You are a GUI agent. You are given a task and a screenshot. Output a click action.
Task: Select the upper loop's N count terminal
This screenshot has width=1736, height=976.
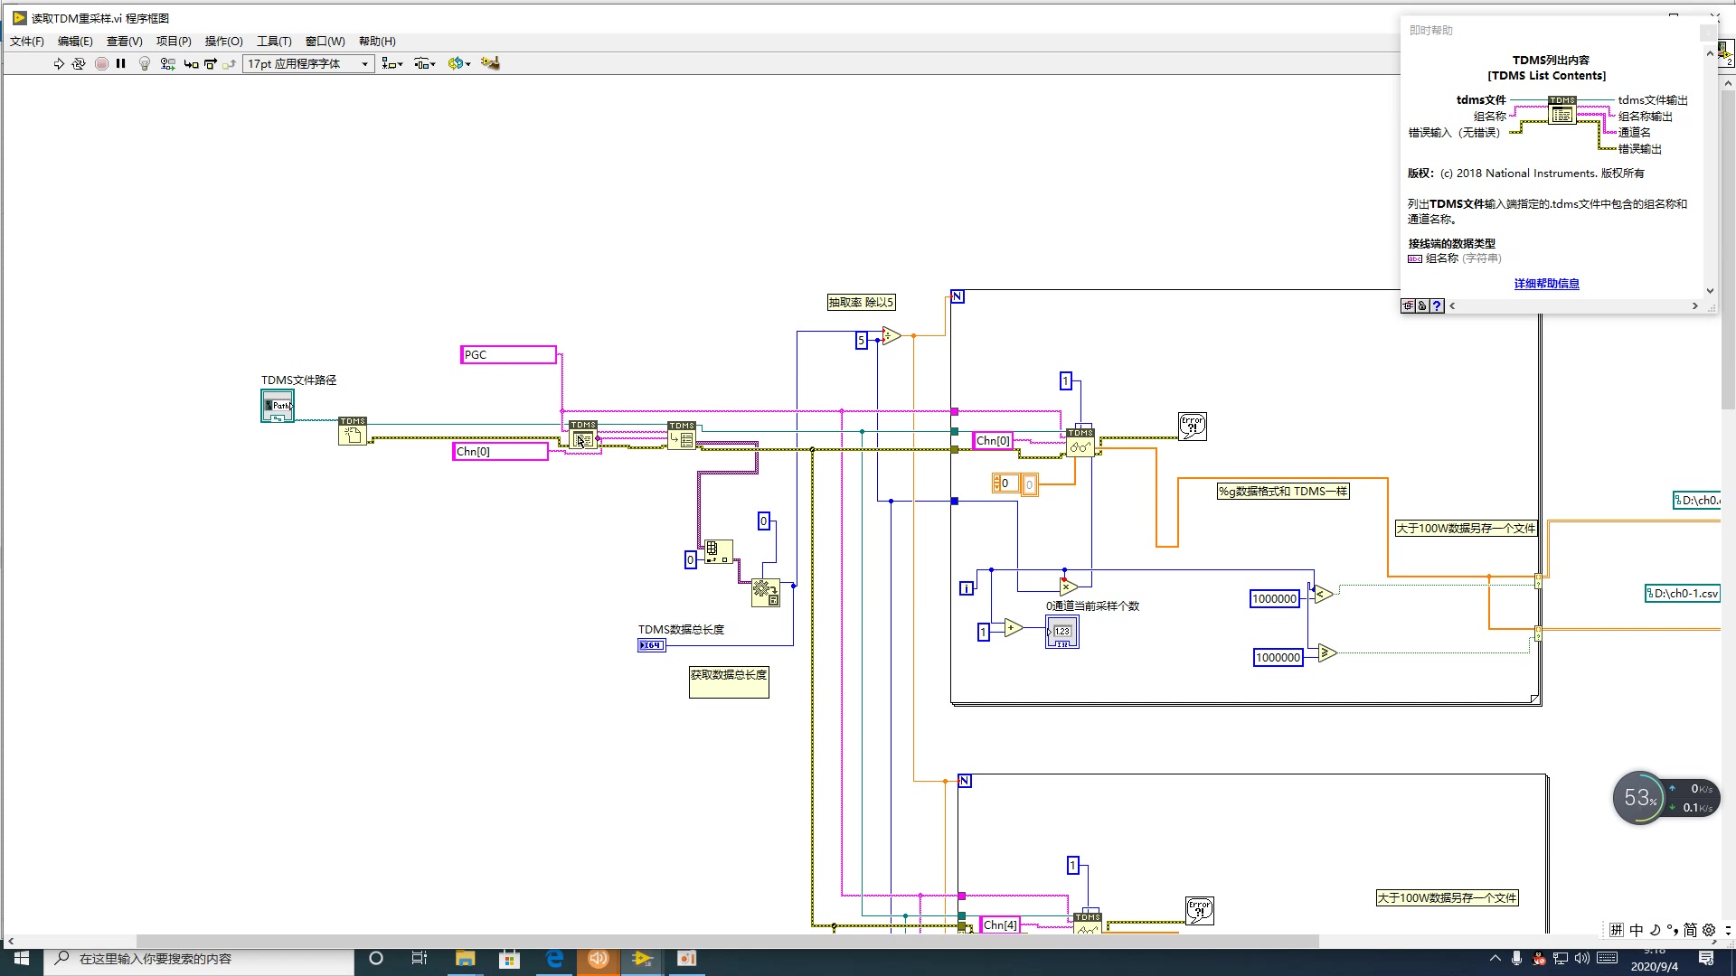tap(958, 296)
